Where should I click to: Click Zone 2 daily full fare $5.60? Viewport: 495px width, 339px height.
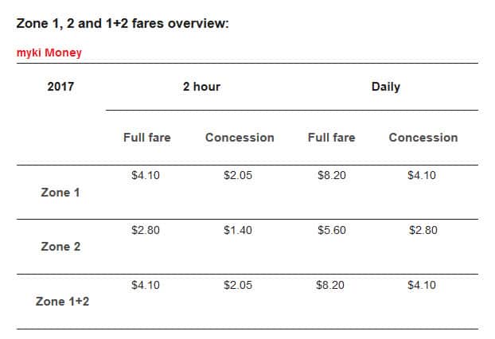tap(331, 231)
